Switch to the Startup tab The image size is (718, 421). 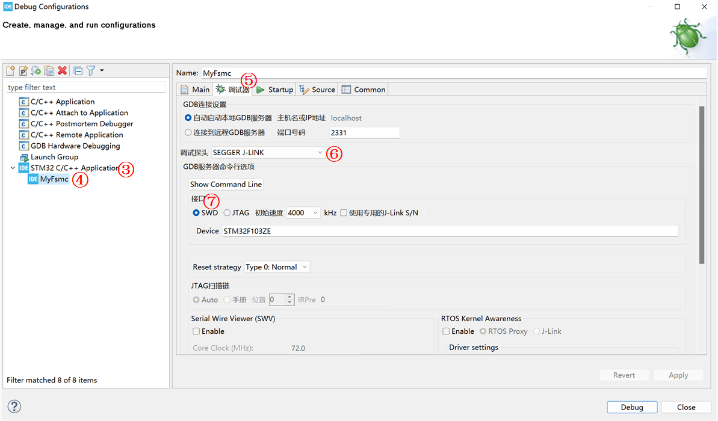pos(274,90)
